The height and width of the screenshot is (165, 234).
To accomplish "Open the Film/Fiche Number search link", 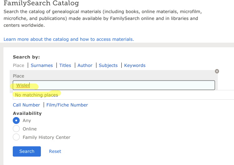I will point(67,105).
